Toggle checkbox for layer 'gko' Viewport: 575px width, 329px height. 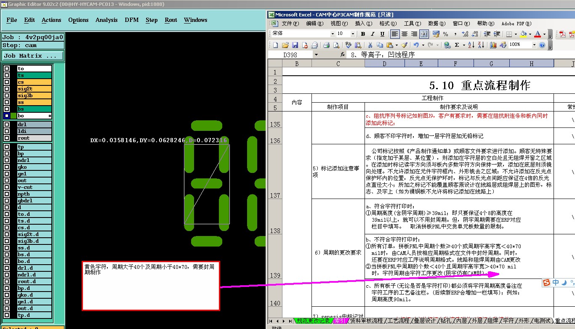tap(7, 167)
